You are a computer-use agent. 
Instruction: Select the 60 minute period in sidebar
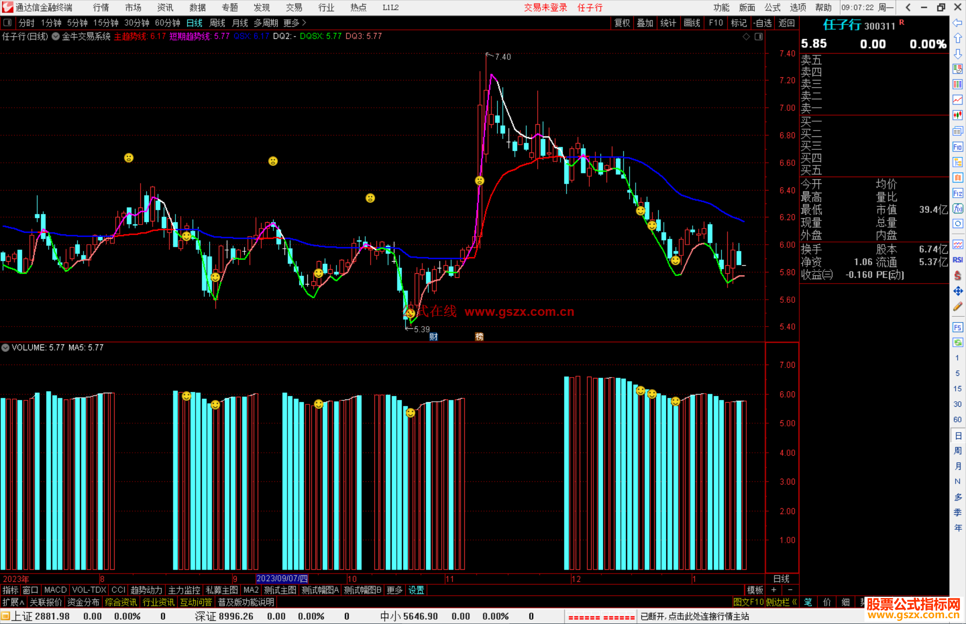coord(957,420)
